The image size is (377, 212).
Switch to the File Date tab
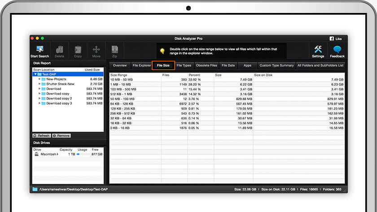228,65
